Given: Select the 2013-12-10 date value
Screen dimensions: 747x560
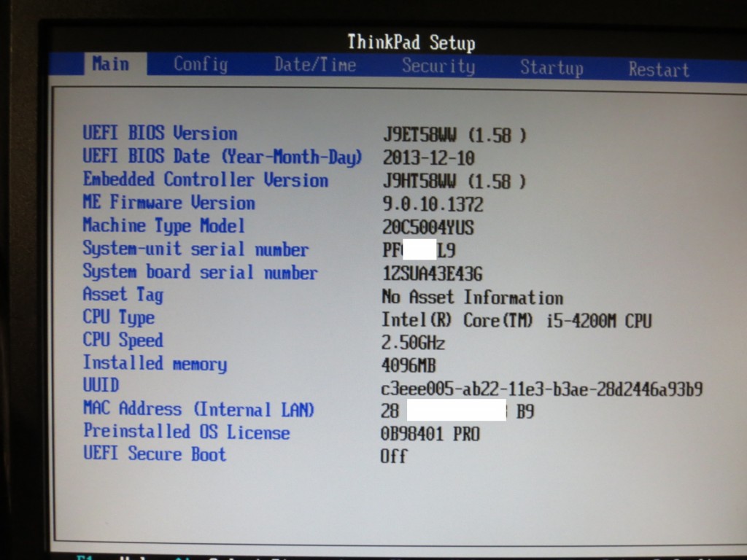Looking at the screenshot, I should point(429,158).
